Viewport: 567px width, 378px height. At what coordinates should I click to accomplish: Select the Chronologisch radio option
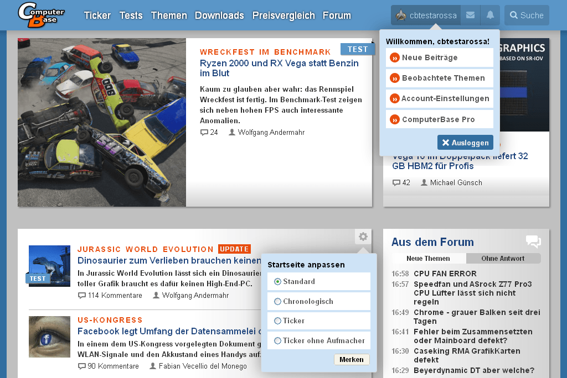[x=278, y=302]
